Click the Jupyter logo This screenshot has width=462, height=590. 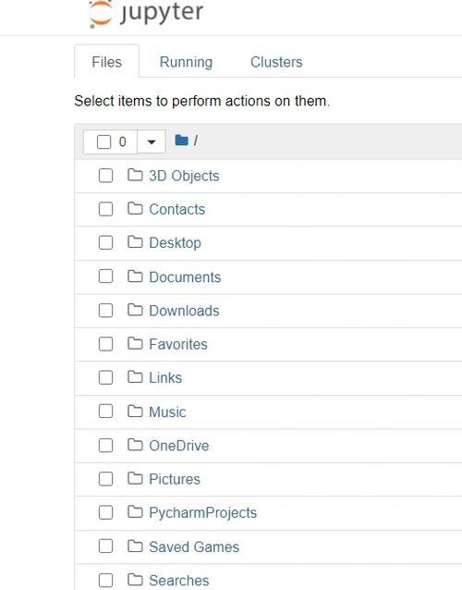coord(146,14)
